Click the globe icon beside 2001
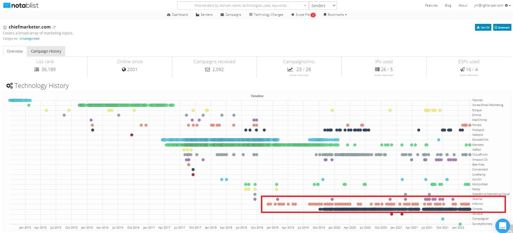 (124, 69)
